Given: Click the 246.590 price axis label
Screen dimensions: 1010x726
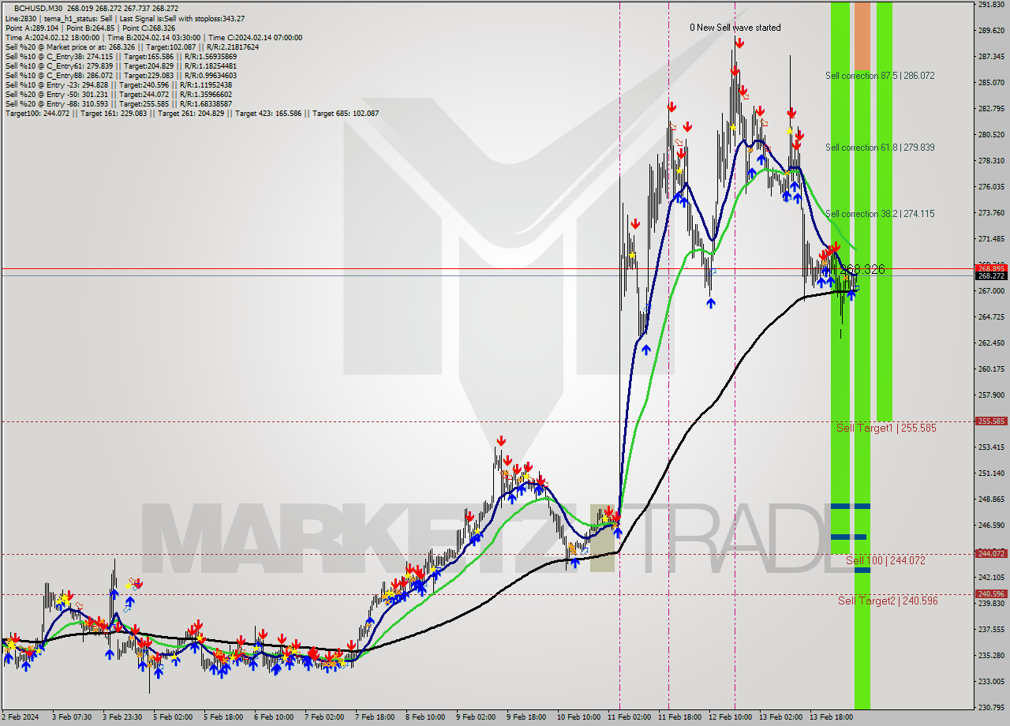Looking at the screenshot, I should pyautogui.click(x=991, y=526).
